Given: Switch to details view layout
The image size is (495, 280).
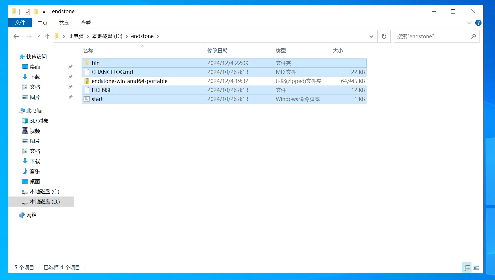Looking at the screenshot, I should point(467,267).
